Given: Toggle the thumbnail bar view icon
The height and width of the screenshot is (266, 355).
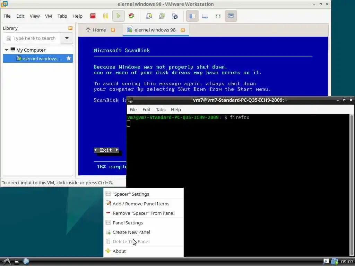Looking at the screenshot, I should (x=205, y=16).
